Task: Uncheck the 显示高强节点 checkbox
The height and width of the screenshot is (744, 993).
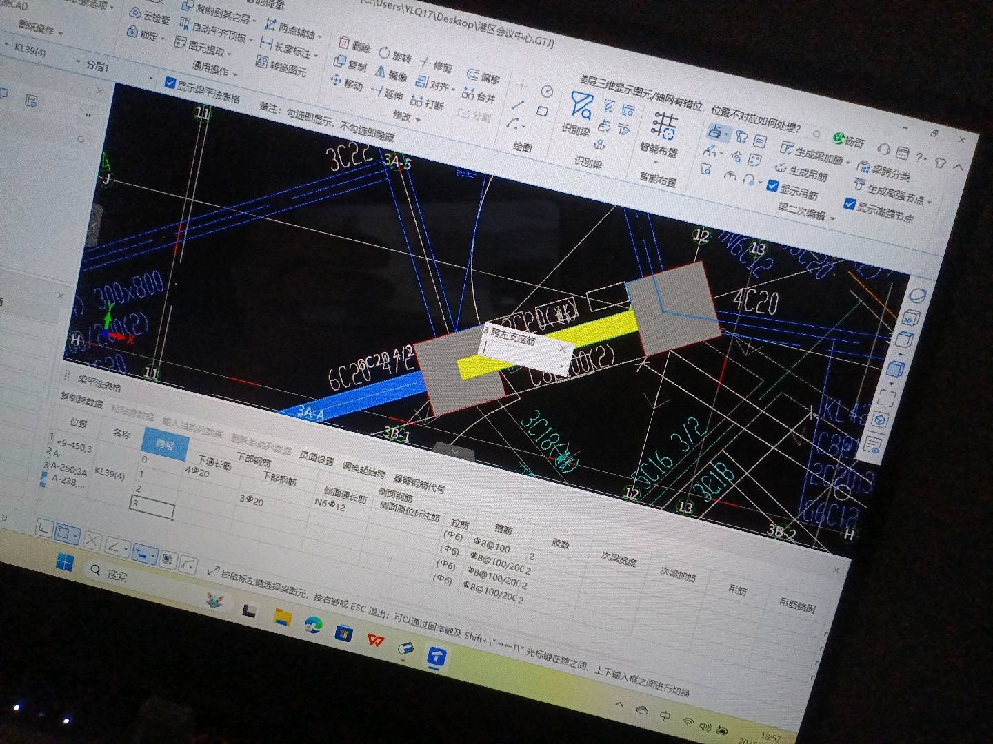Action: [x=850, y=204]
